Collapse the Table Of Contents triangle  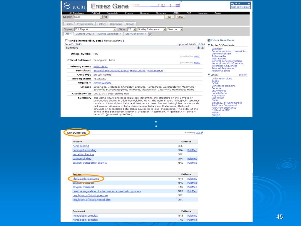point(209,45)
